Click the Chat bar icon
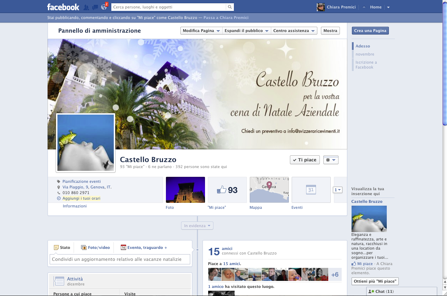The height and width of the screenshot is (296, 447). pos(371,291)
